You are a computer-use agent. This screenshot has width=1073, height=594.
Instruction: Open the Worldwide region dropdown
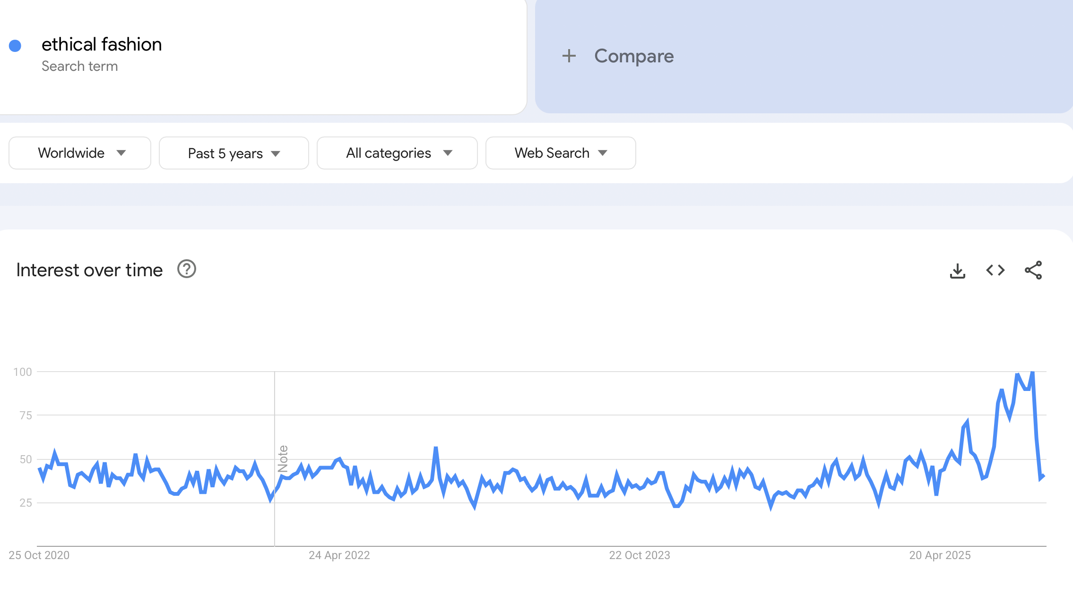point(79,153)
